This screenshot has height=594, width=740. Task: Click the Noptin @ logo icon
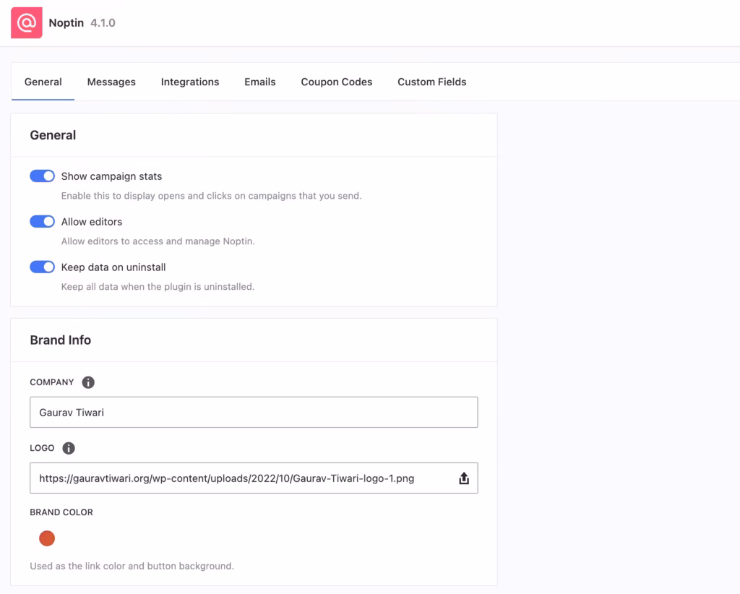tap(26, 22)
